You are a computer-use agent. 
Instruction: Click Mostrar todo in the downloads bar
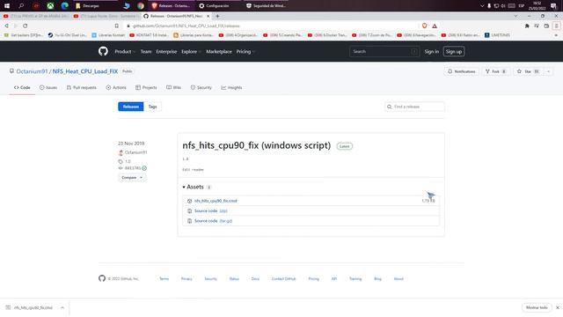[x=537, y=307]
